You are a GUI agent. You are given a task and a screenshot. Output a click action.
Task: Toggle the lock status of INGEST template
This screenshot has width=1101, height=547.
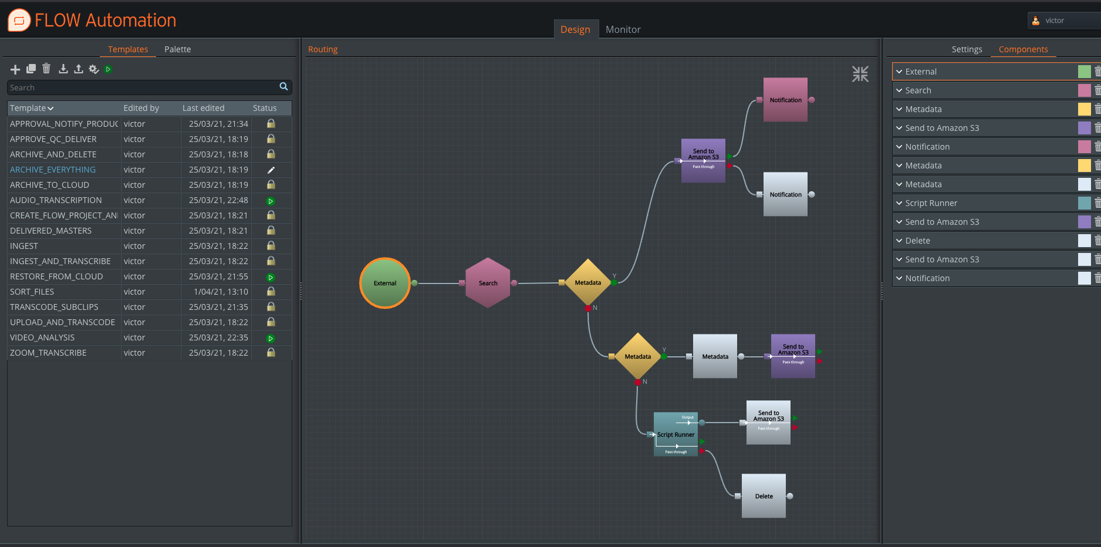click(x=271, y=246)
